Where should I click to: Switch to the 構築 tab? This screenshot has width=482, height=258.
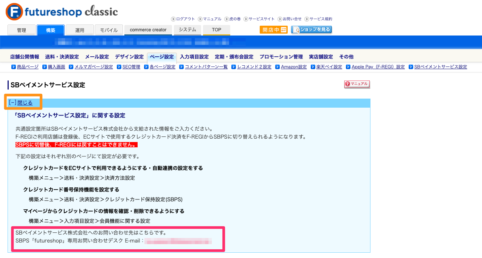click(x=51, y=30)
